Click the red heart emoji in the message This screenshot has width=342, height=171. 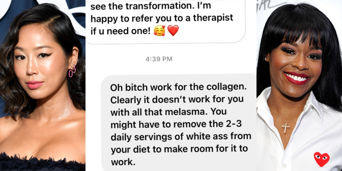pos(173,30)
